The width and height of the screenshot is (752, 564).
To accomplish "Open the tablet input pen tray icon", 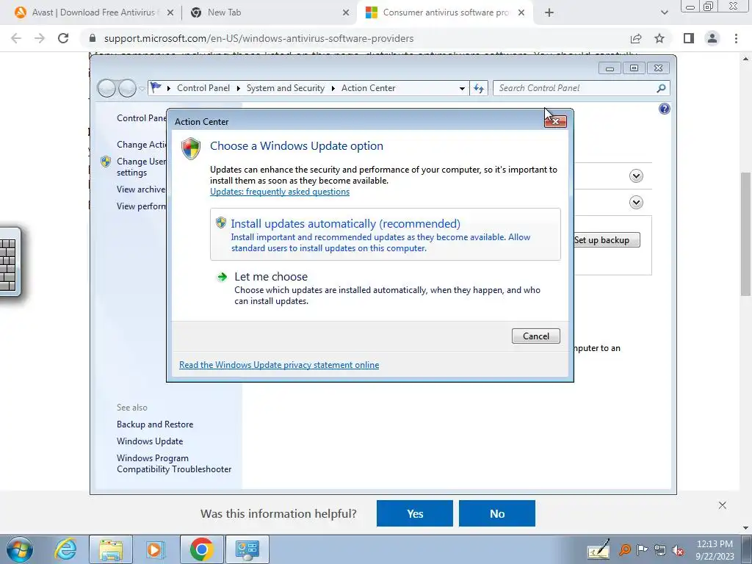I will pyautogui.click(x=599, y=549).
